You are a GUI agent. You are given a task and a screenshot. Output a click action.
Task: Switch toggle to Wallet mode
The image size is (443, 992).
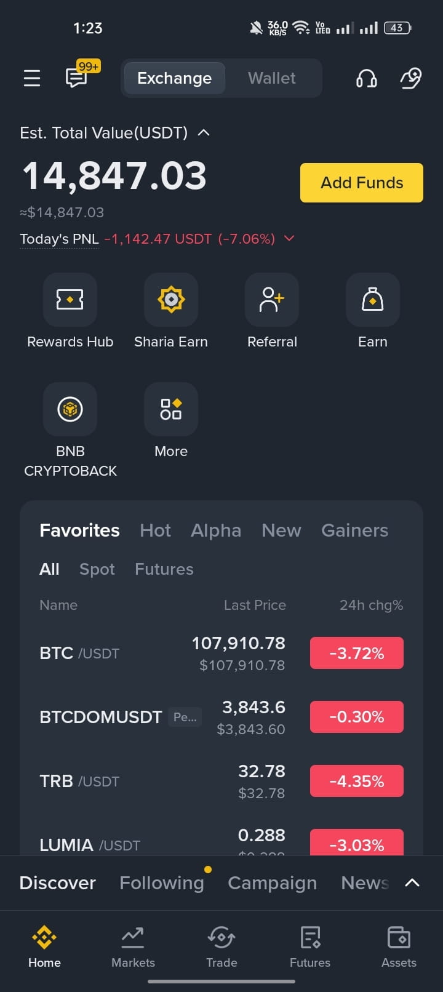(x=272, y=78)
